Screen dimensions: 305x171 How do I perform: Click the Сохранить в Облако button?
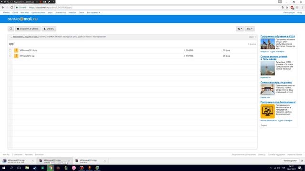28,28
